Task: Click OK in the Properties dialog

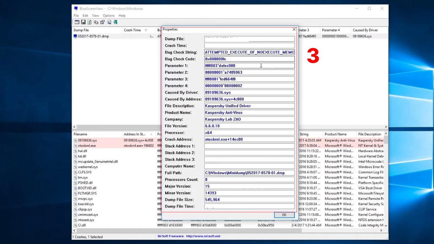Action: pyautogui.click(x=284, y=215)
